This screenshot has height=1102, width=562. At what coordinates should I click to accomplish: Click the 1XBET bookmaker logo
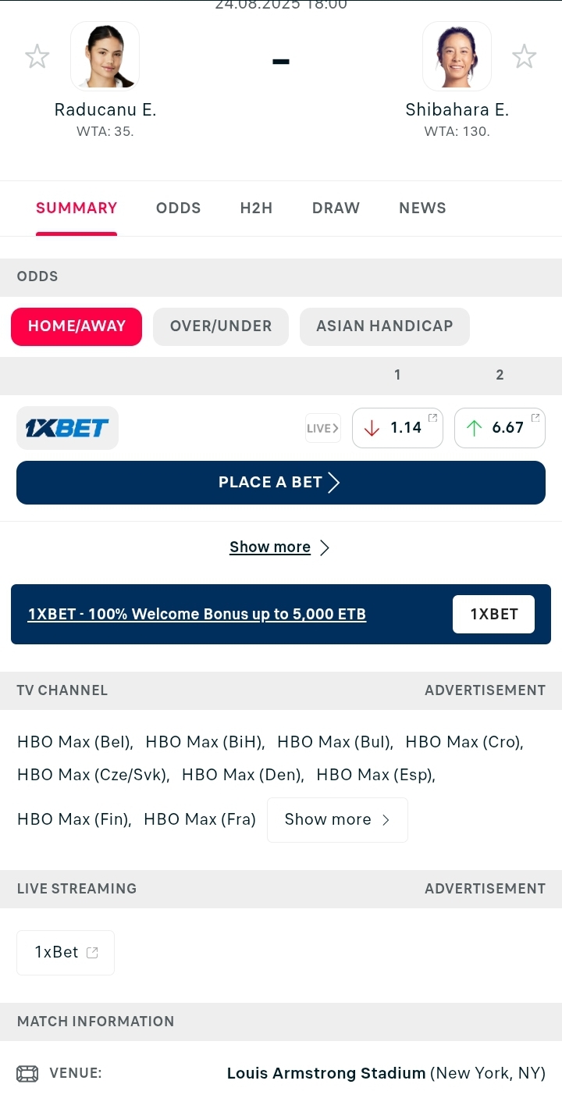click(x=67, y=428)
